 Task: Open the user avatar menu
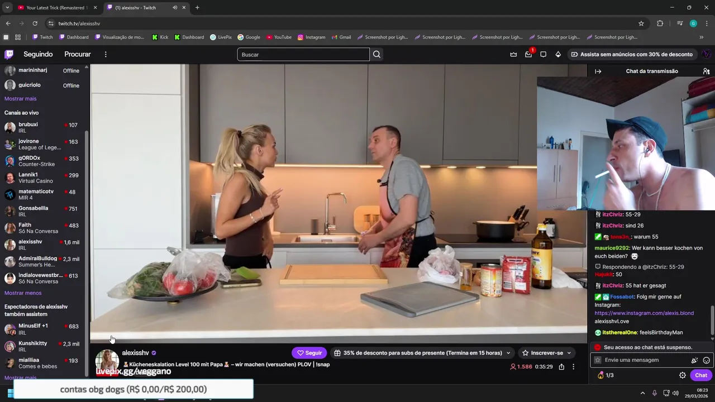(x=706, y=54)
